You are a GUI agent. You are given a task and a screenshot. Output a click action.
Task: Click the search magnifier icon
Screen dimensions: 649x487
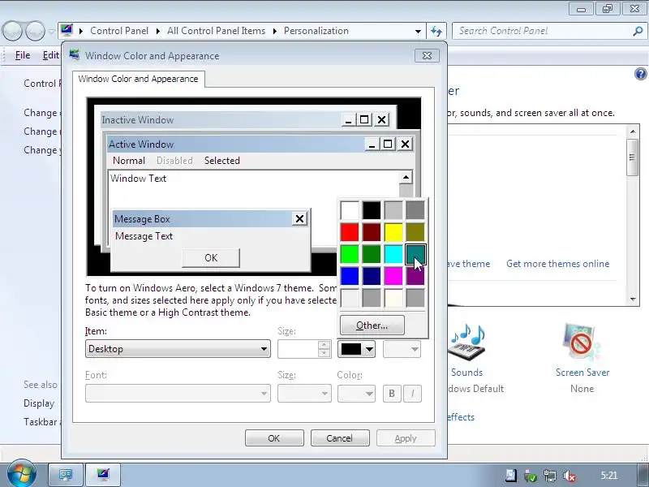click(x=638, y=31)
